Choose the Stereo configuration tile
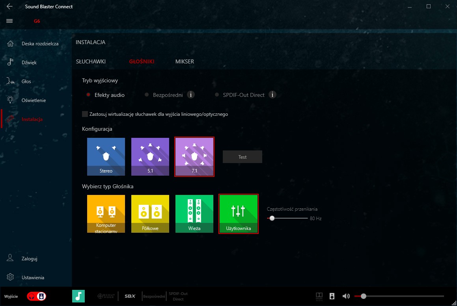 coord(106,157)
